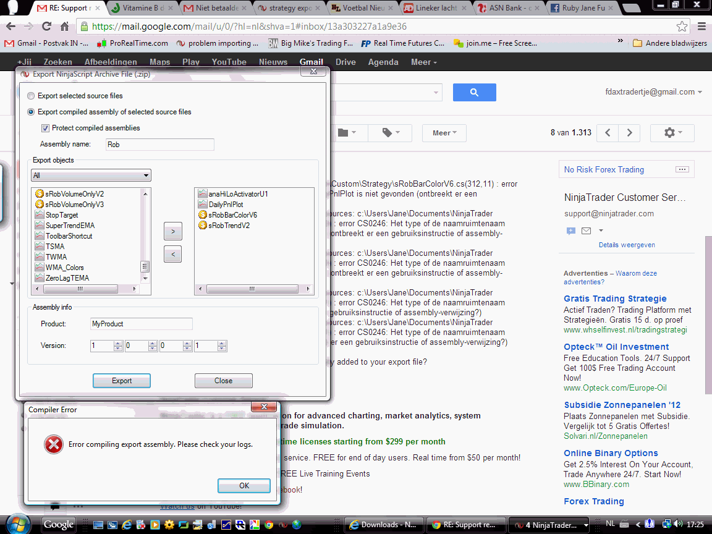Open the ProRealTime.com bookmark

[133, 43]
